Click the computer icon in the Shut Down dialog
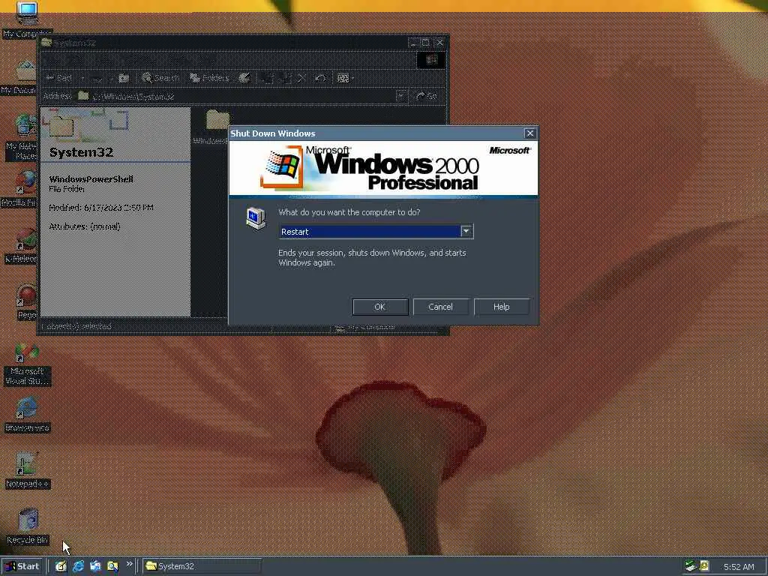 (x=256, y=218)
